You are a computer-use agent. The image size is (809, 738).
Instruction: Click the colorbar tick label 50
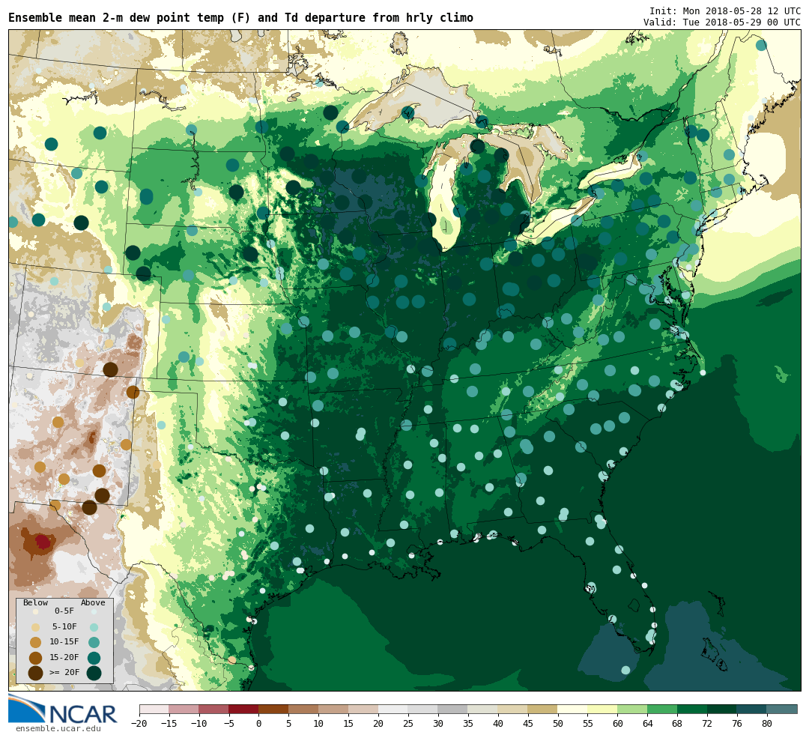click(x=558, y=724)
